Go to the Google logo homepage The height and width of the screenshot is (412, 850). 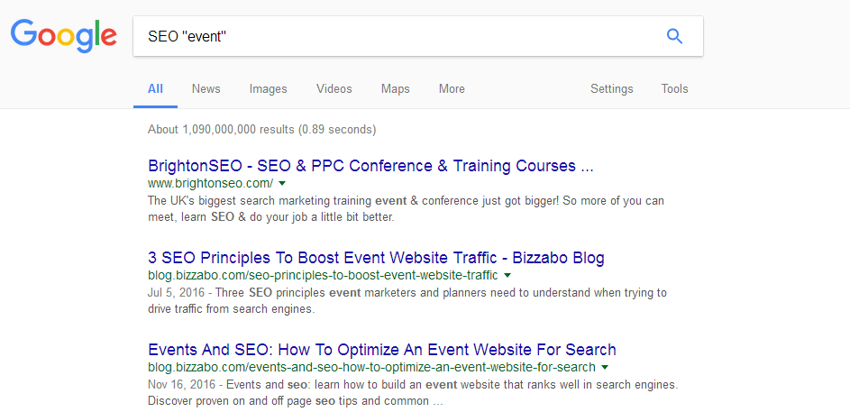pos(63,36)
